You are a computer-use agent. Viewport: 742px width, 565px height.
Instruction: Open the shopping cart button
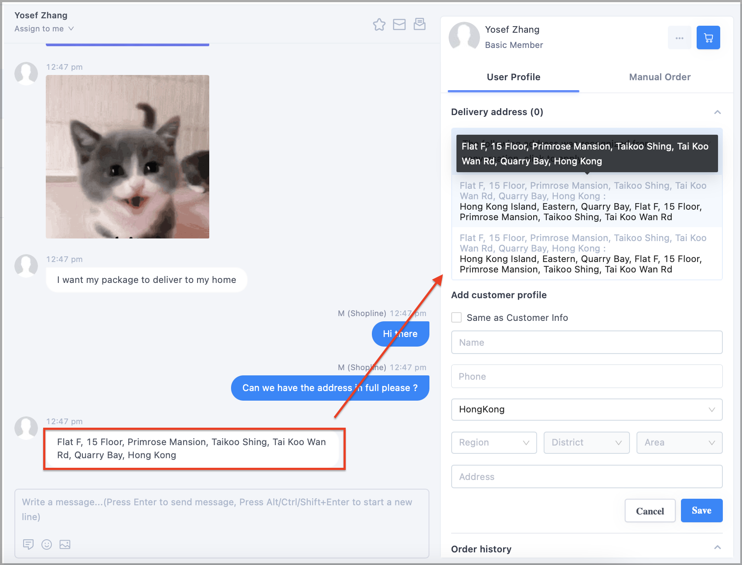point(708,38)
